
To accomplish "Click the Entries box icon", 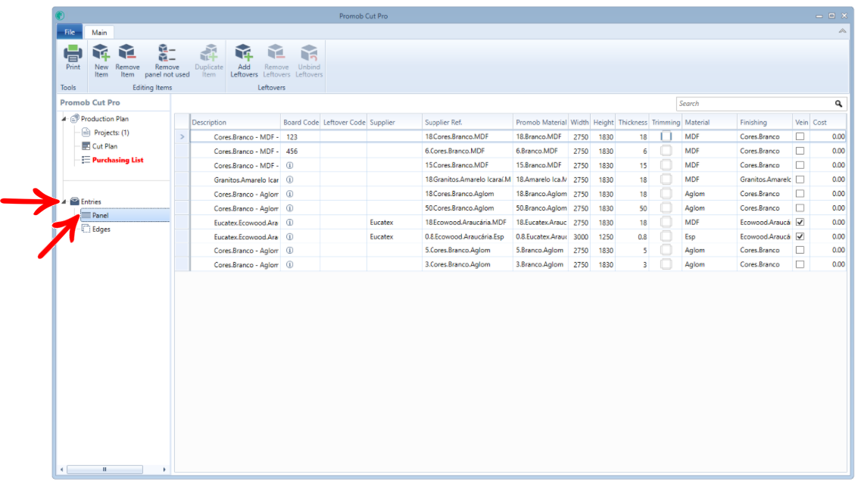I will click(75, 201).
